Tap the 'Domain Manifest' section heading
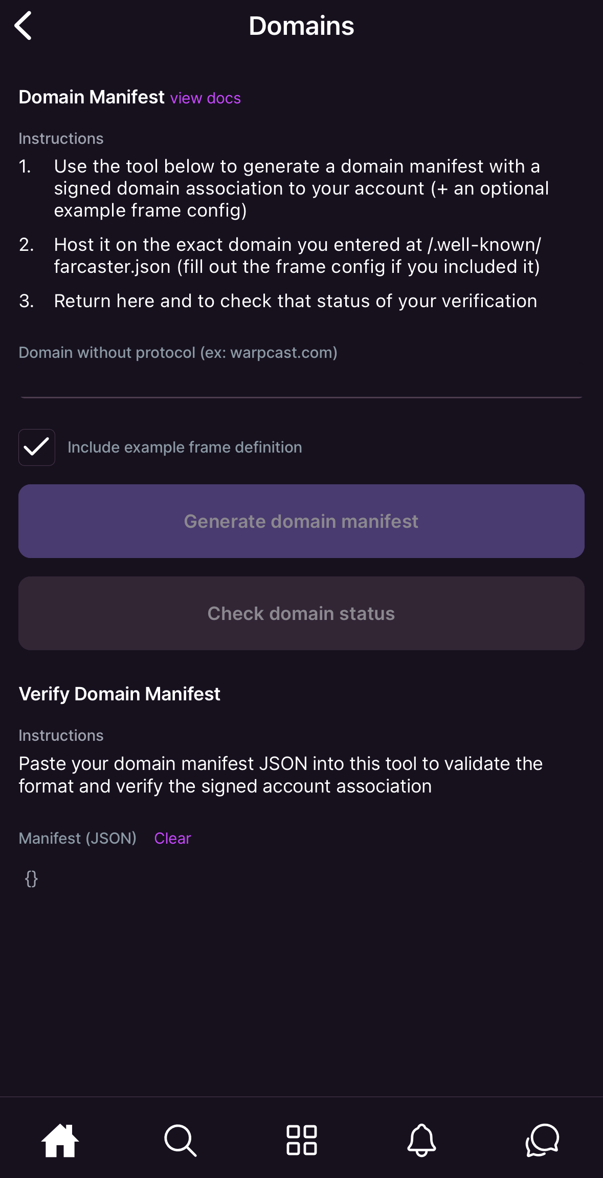Image resolution: width=603 pixels, height=1178 pixels. pyautogui.click(x=92, y=97)
